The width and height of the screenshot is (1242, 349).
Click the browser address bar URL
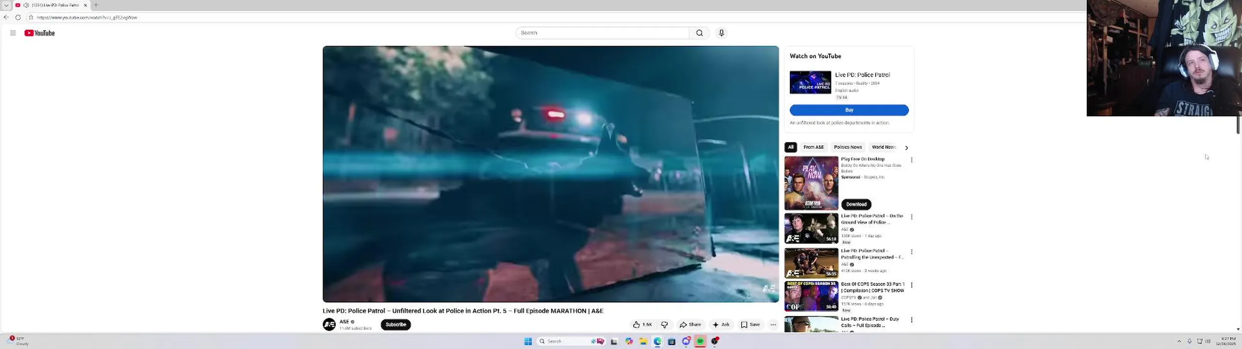tap(87, 17)
